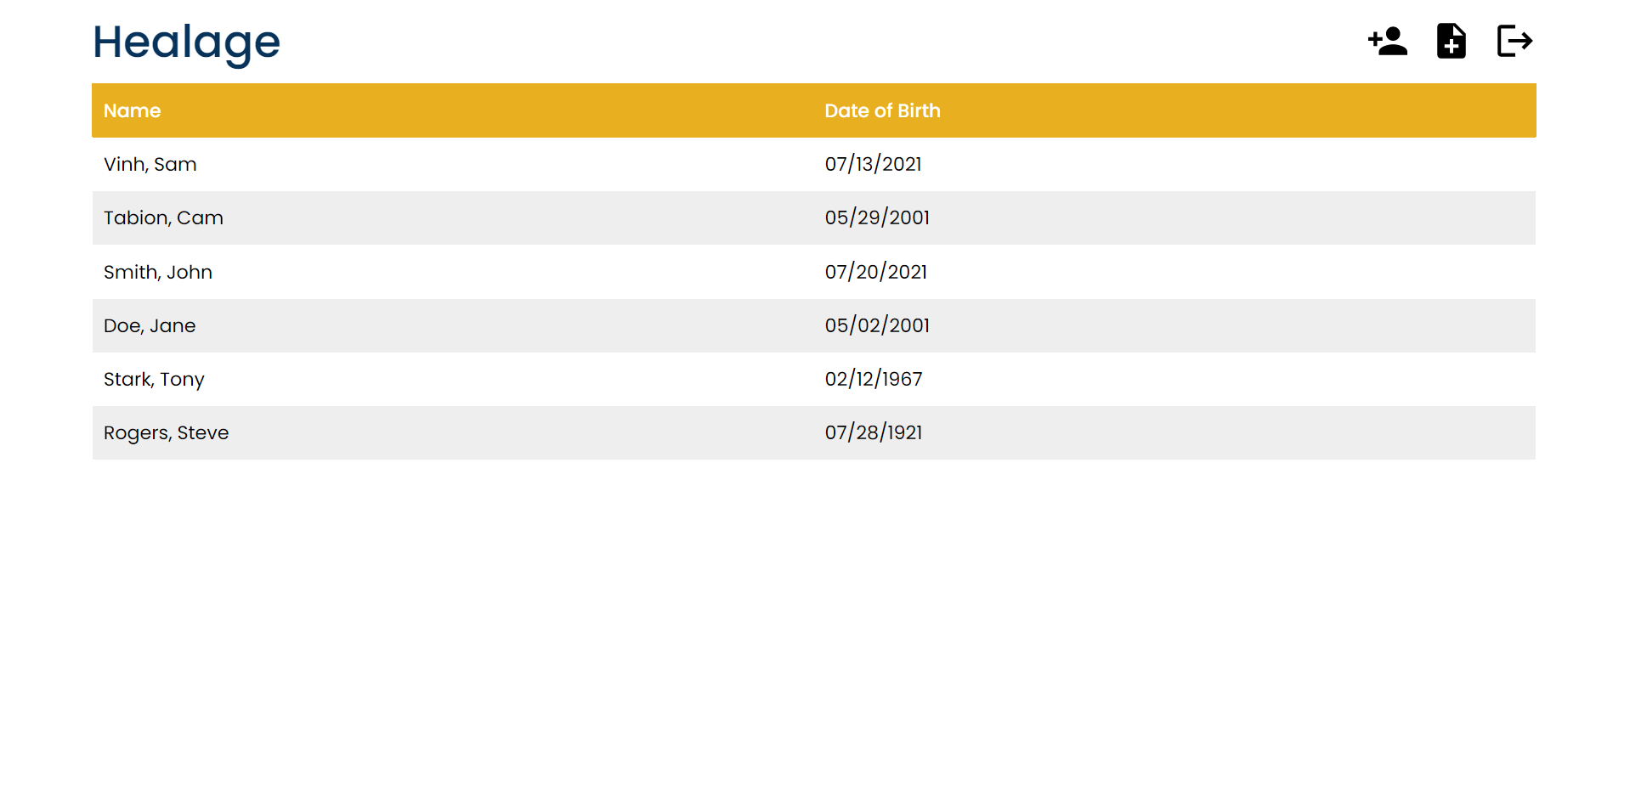Select the Doe, Jane entry
Image resolution: width=1630 pixels, height=796 pixels.
(x=150, y=325)
